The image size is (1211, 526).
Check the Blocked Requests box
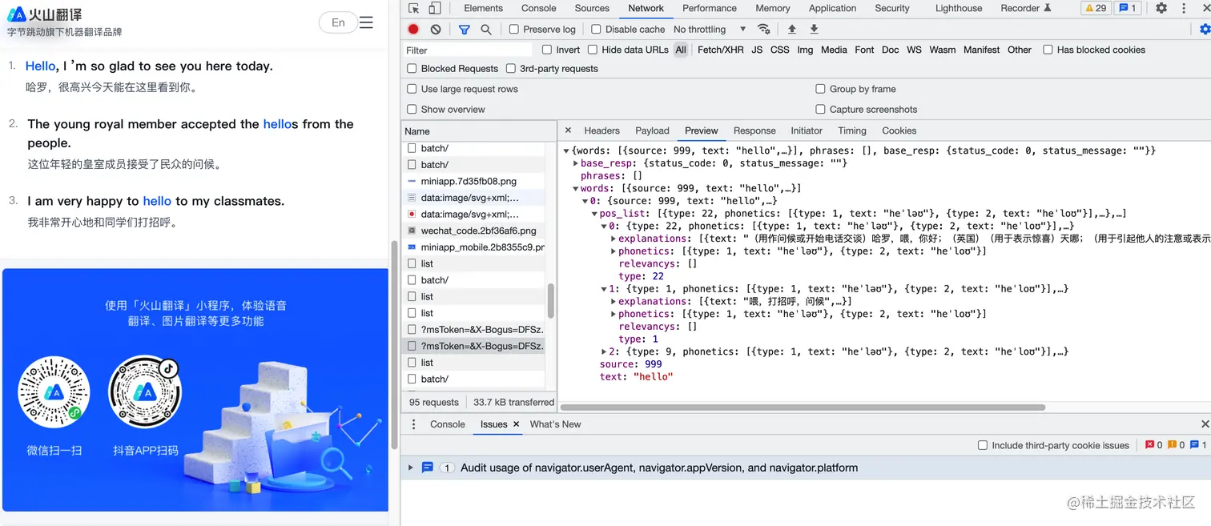point(412,69)
